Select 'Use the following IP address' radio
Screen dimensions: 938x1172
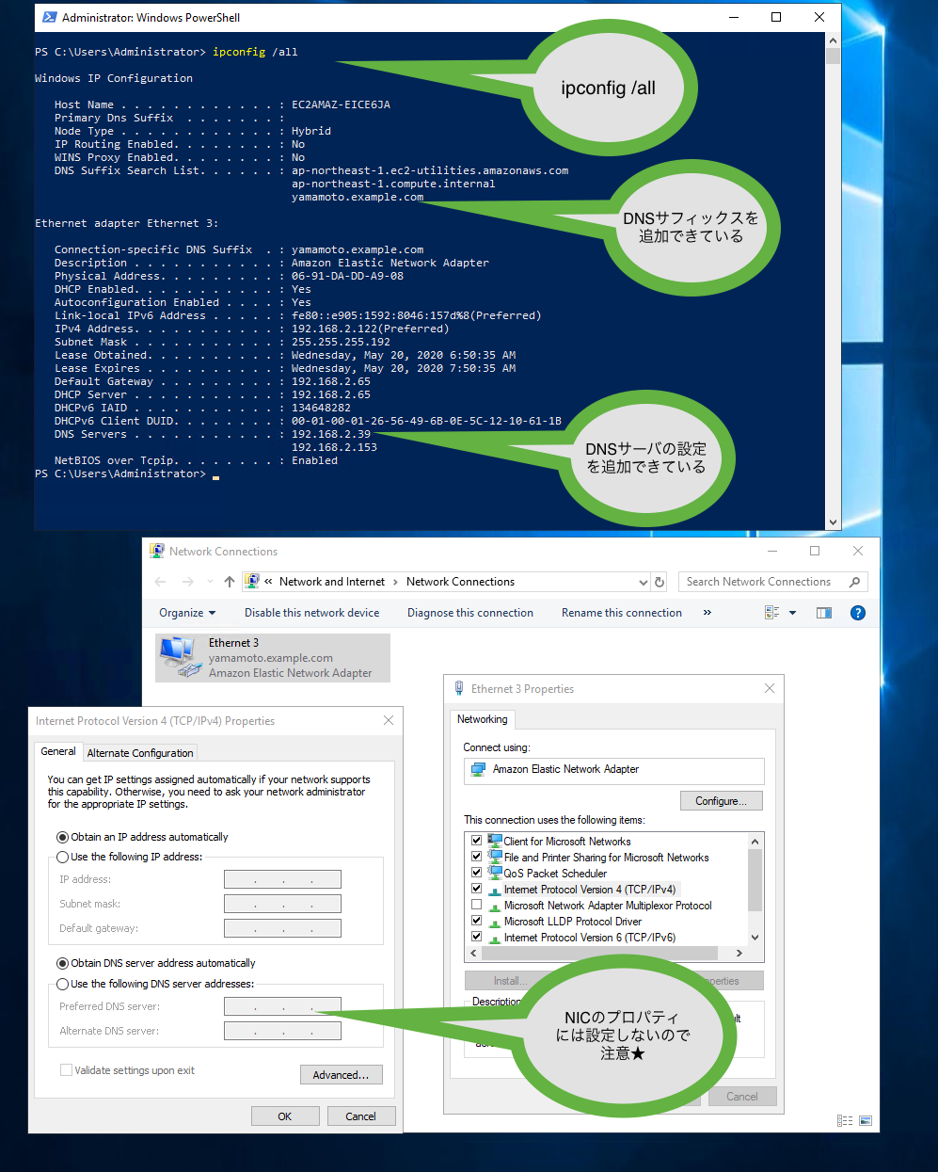[x=63, y=857]
